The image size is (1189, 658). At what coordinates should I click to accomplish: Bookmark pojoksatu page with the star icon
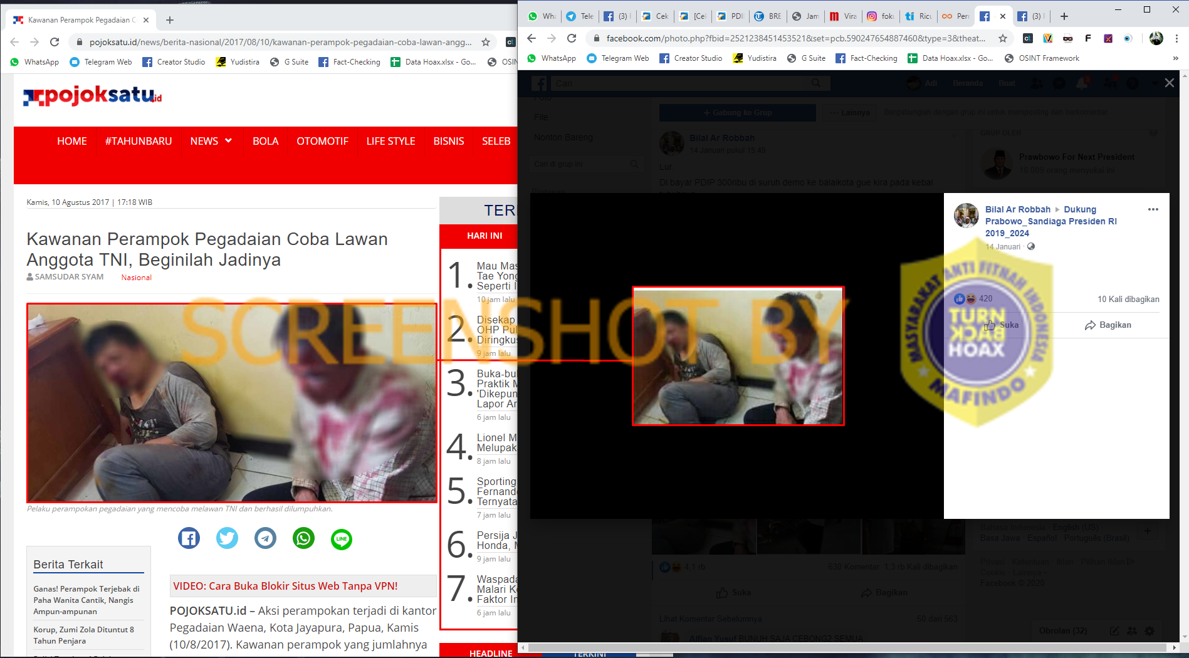[485, 42]
